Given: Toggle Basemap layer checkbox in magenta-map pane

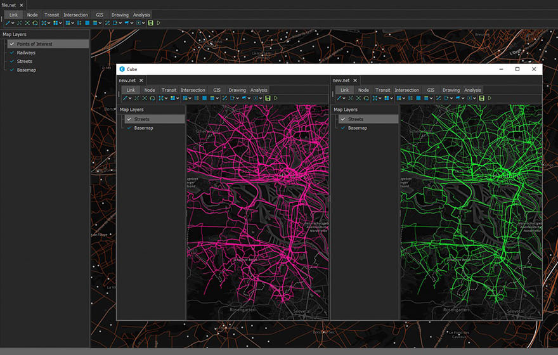Looking at the screenshot, I should coord(129,128).
